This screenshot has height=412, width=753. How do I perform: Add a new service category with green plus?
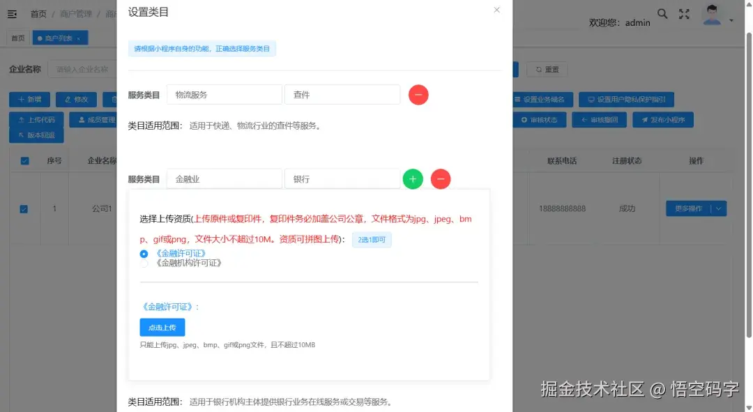coord(413,178)
